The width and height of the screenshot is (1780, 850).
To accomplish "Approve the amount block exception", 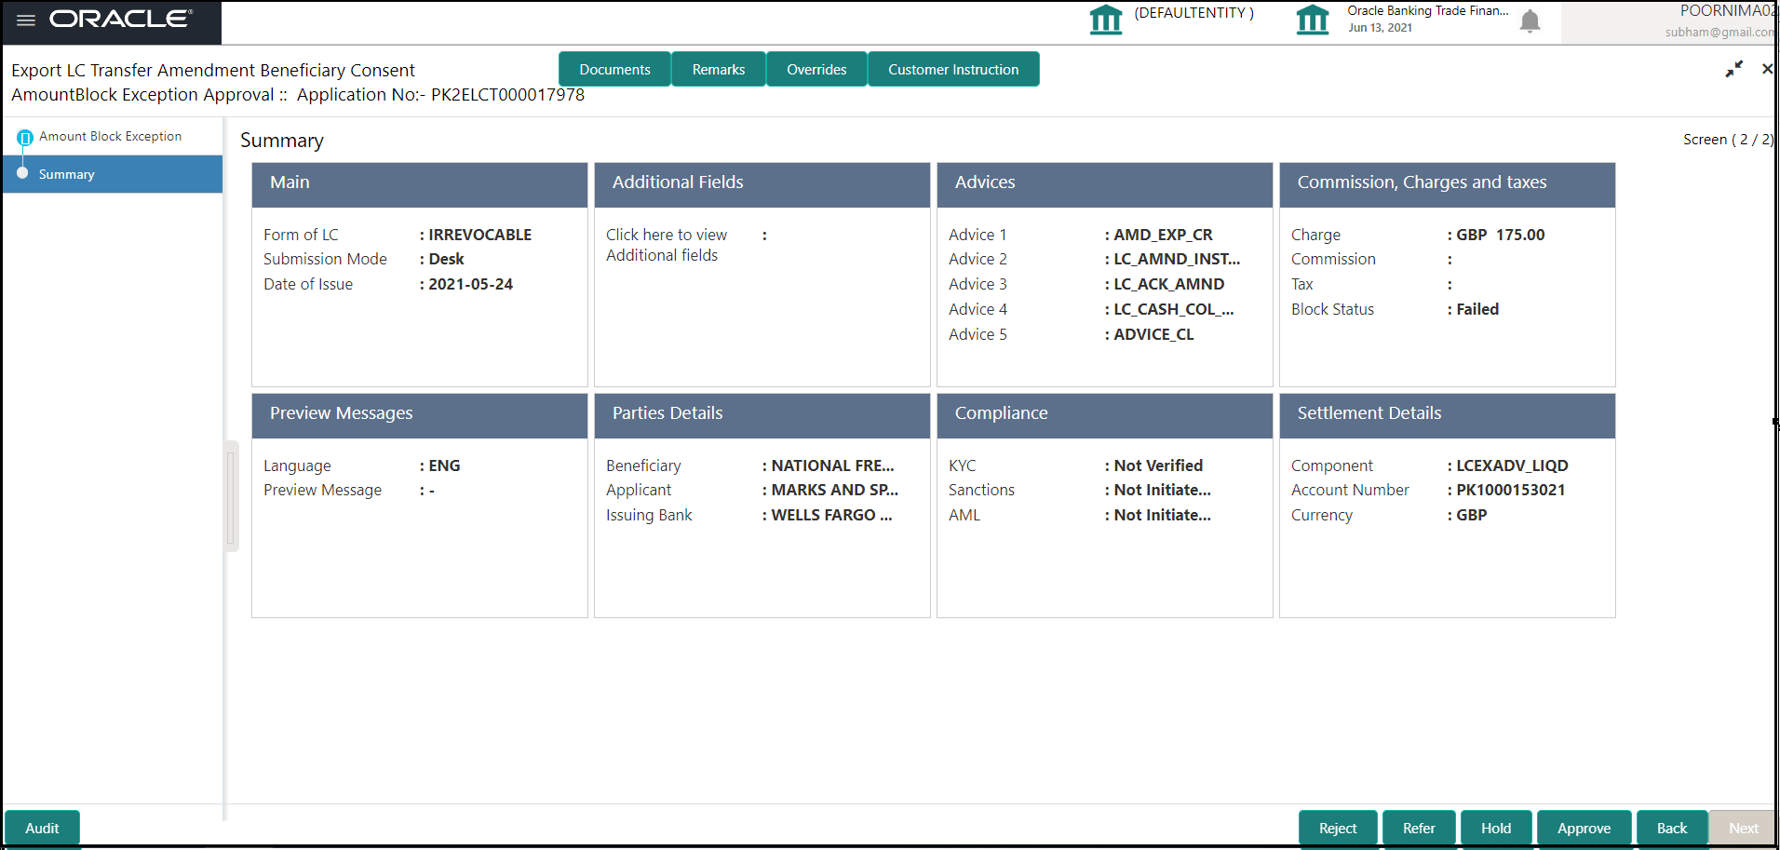I will (1584, 828).
